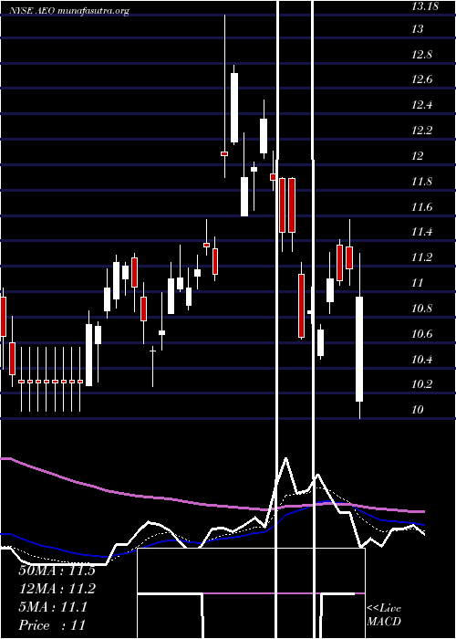Click the 13 price axis label
The width and height of the screenshot is (456, 639).
click(x=418, y=29)
